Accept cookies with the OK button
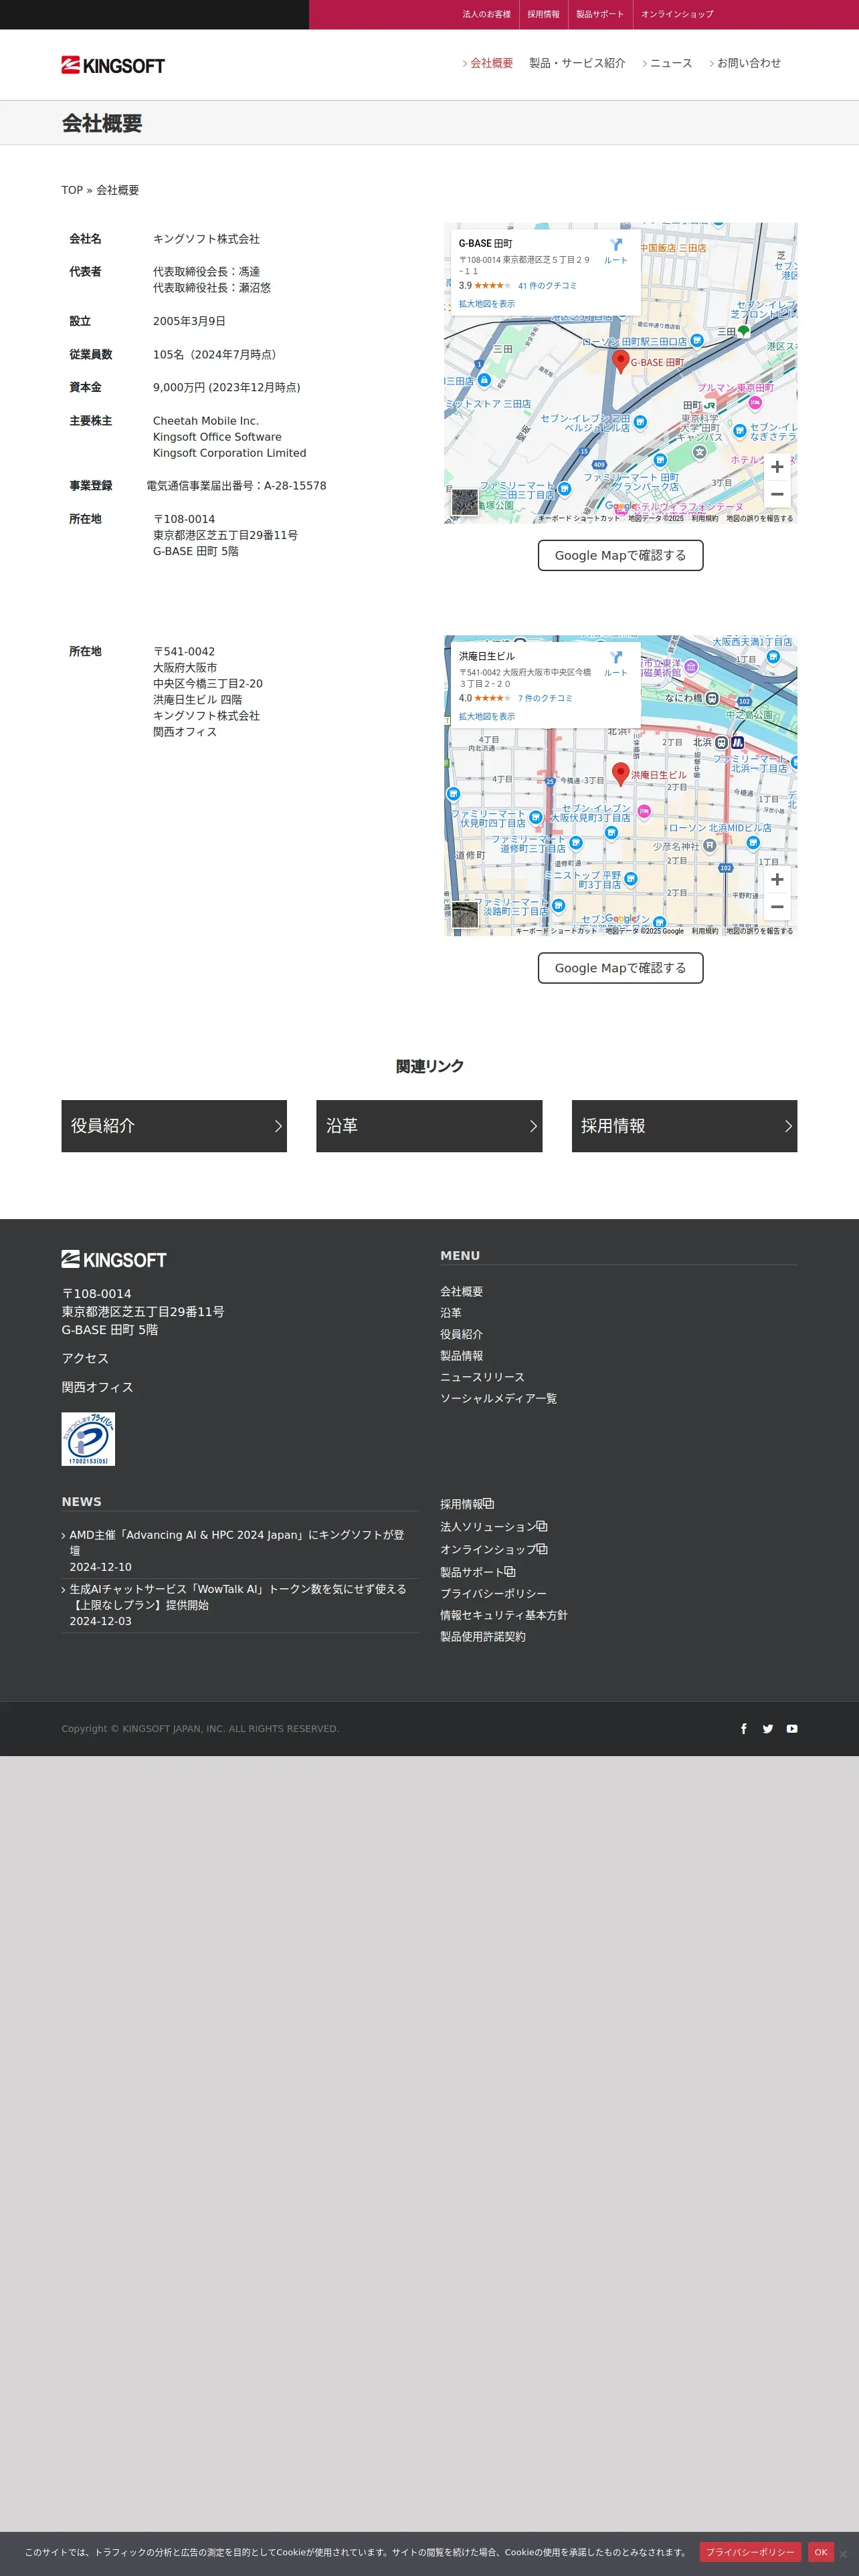Screen dimensions: 859x2576 tap(820, 2552)
